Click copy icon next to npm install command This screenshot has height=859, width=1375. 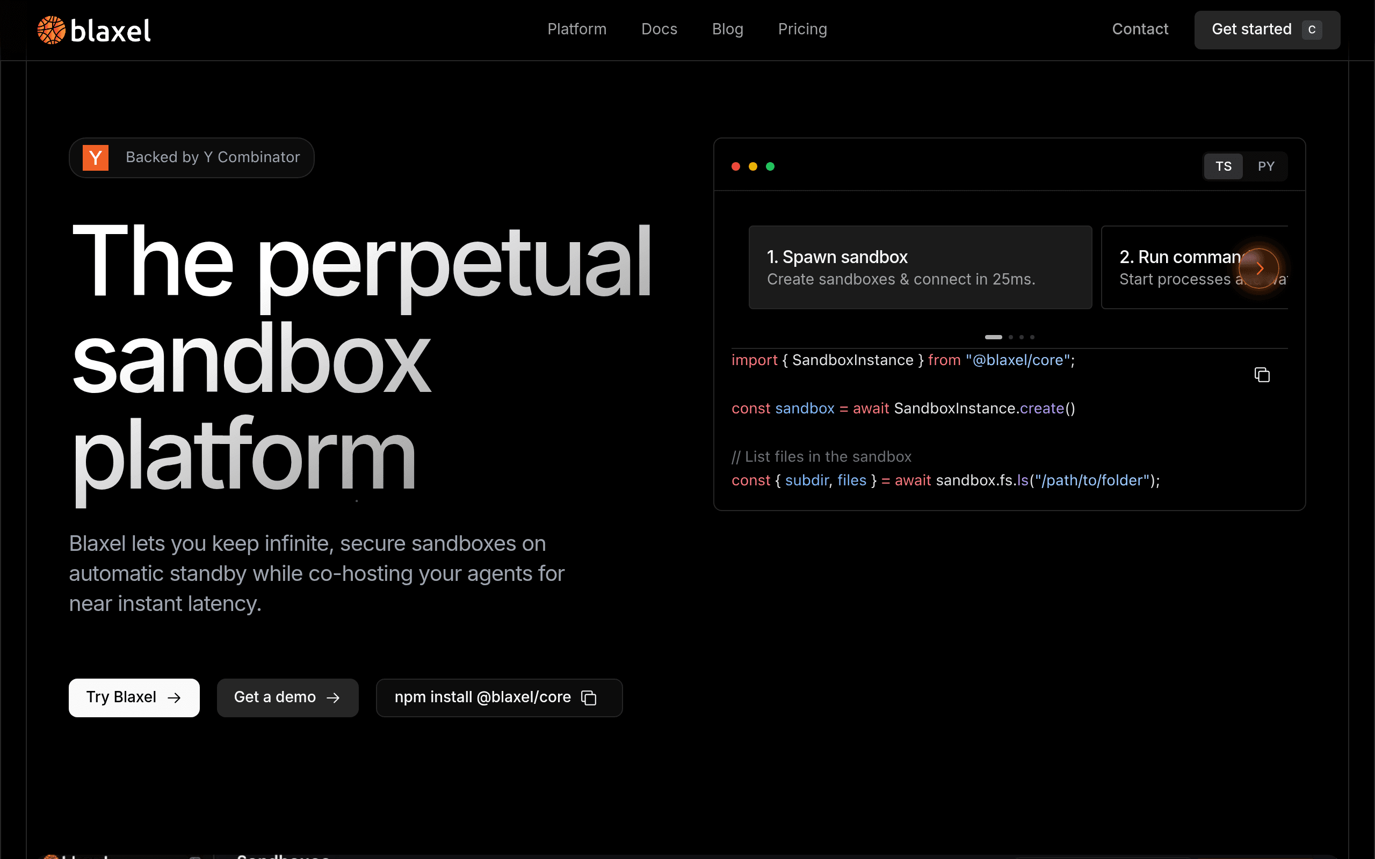click(x=589, y=697)
